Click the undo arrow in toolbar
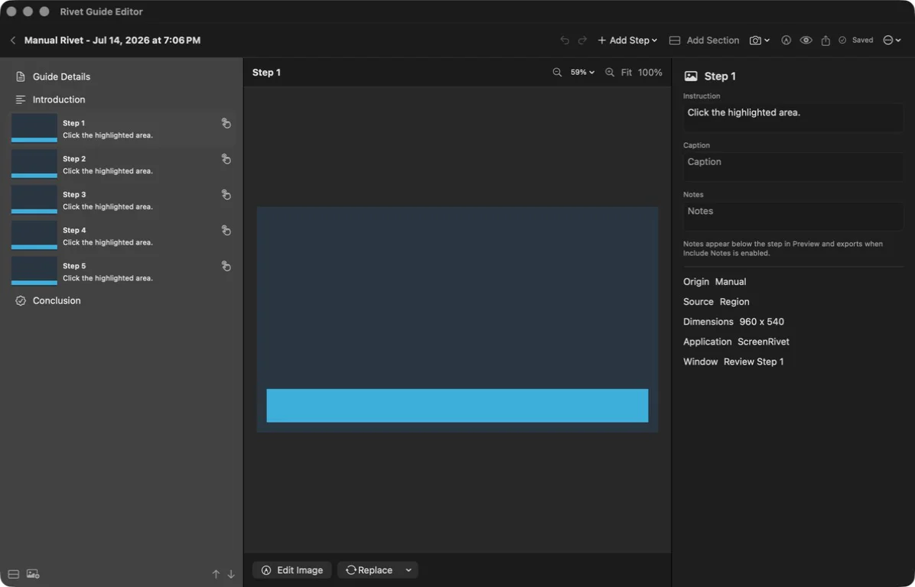915x587 pixels. 565,41
